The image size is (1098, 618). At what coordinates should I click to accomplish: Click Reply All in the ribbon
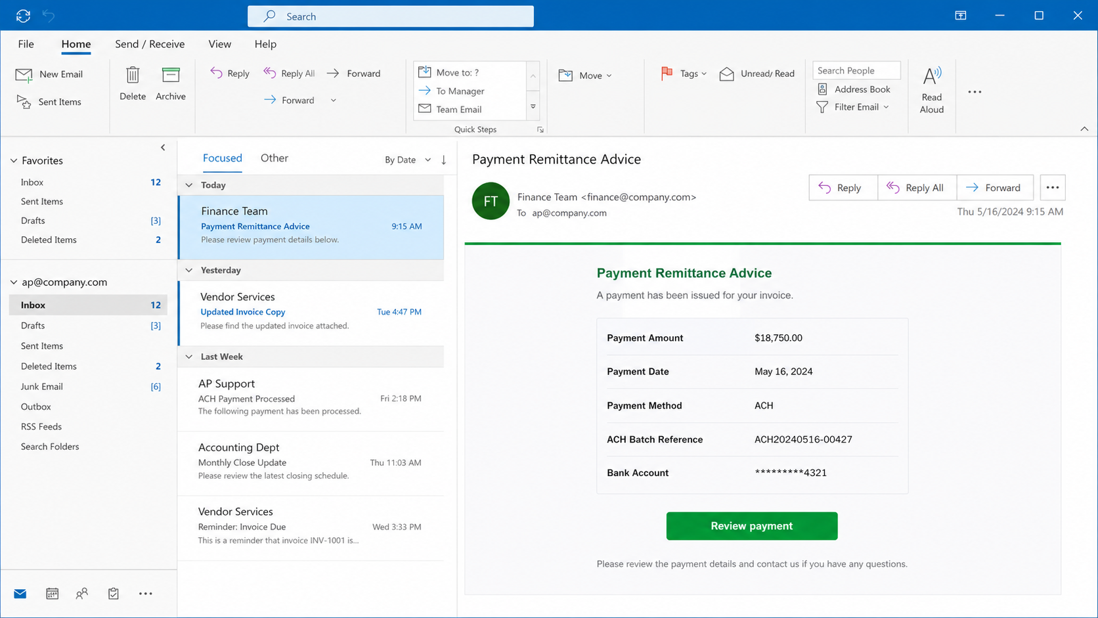tap(289, 74)
